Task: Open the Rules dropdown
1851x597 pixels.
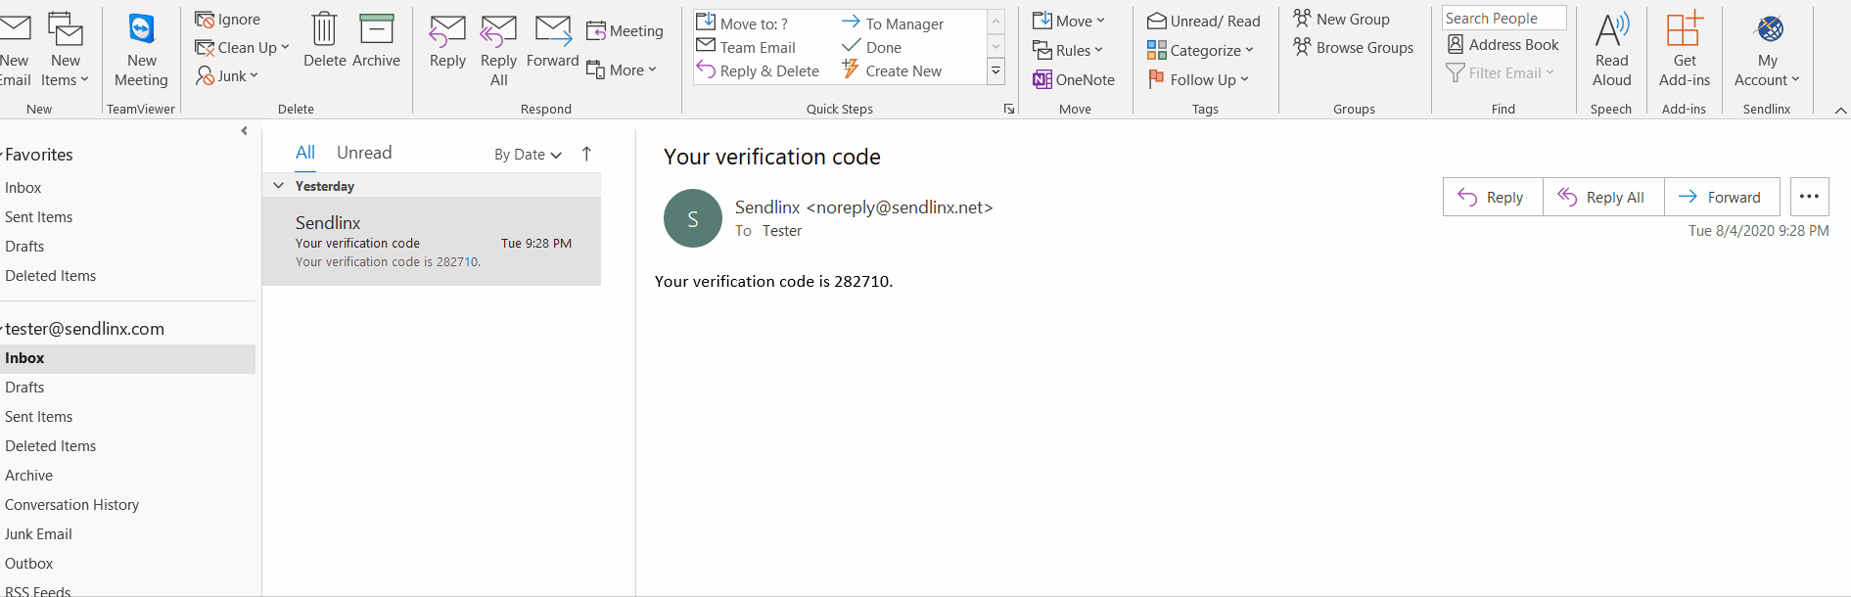Action: coord(1067,50)
